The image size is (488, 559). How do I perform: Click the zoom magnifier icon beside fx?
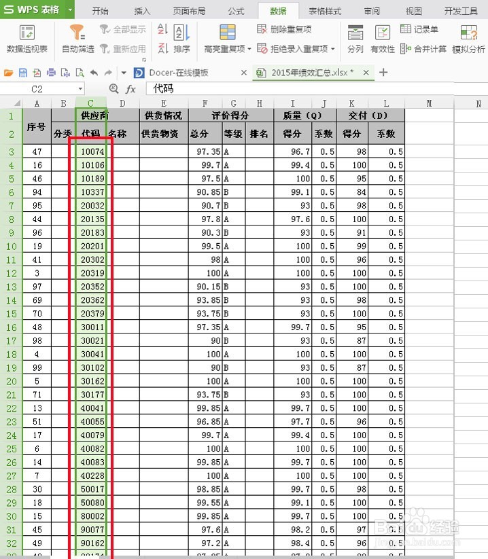coord(114,88)
